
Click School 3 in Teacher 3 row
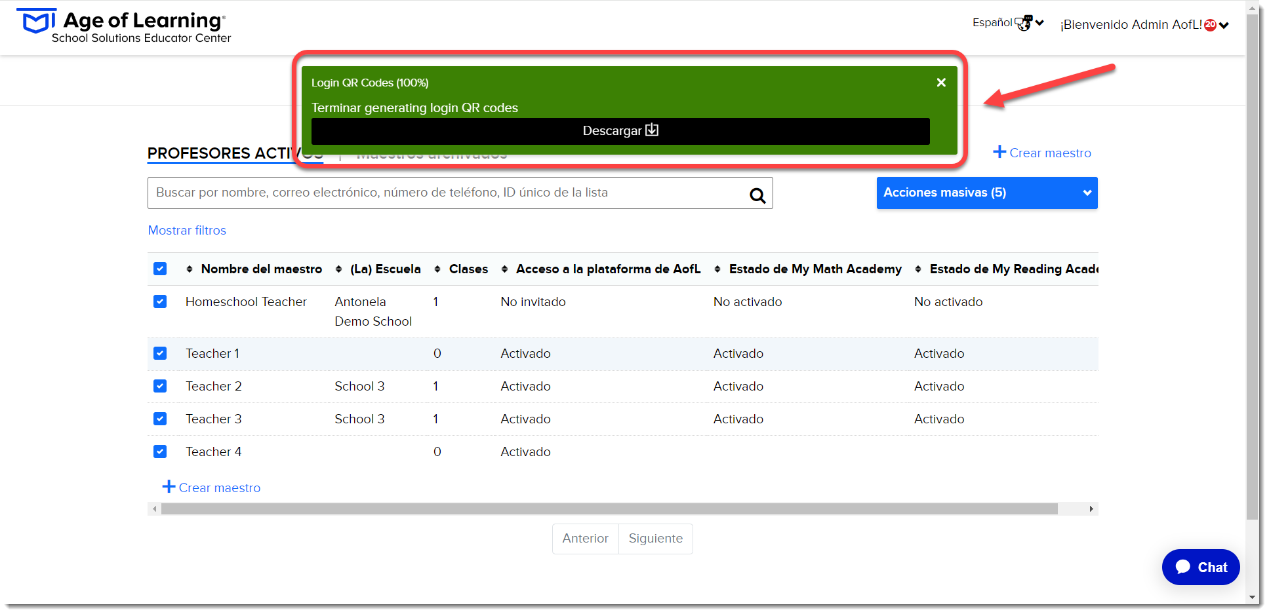(359, 419)
